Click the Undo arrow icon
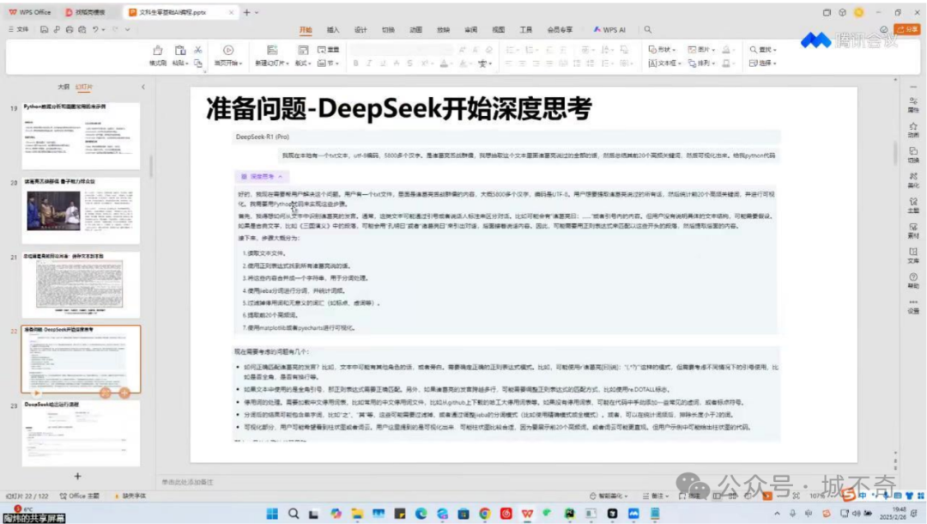 click(95, 29)
